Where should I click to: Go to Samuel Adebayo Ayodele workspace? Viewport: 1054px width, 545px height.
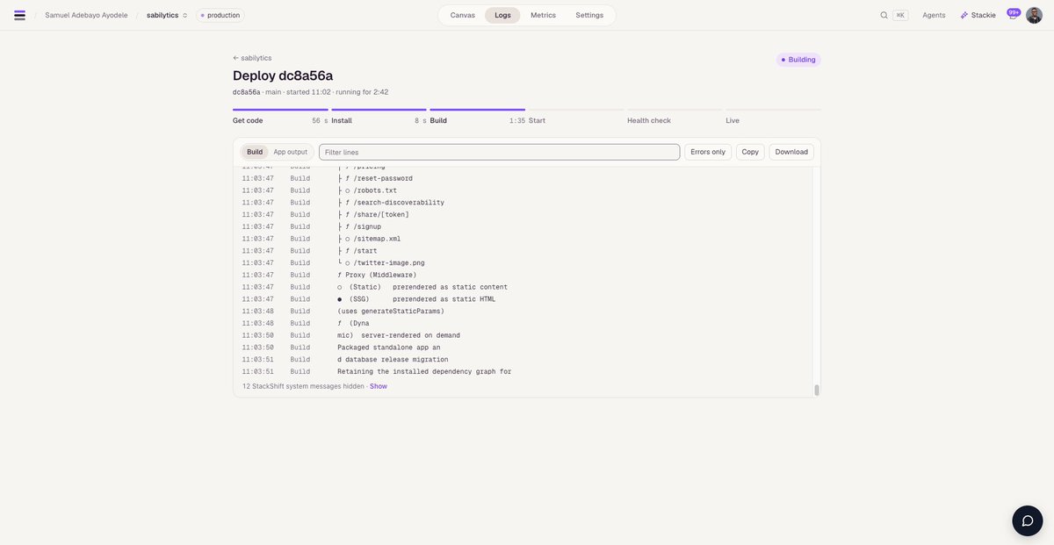click(86, 15)
